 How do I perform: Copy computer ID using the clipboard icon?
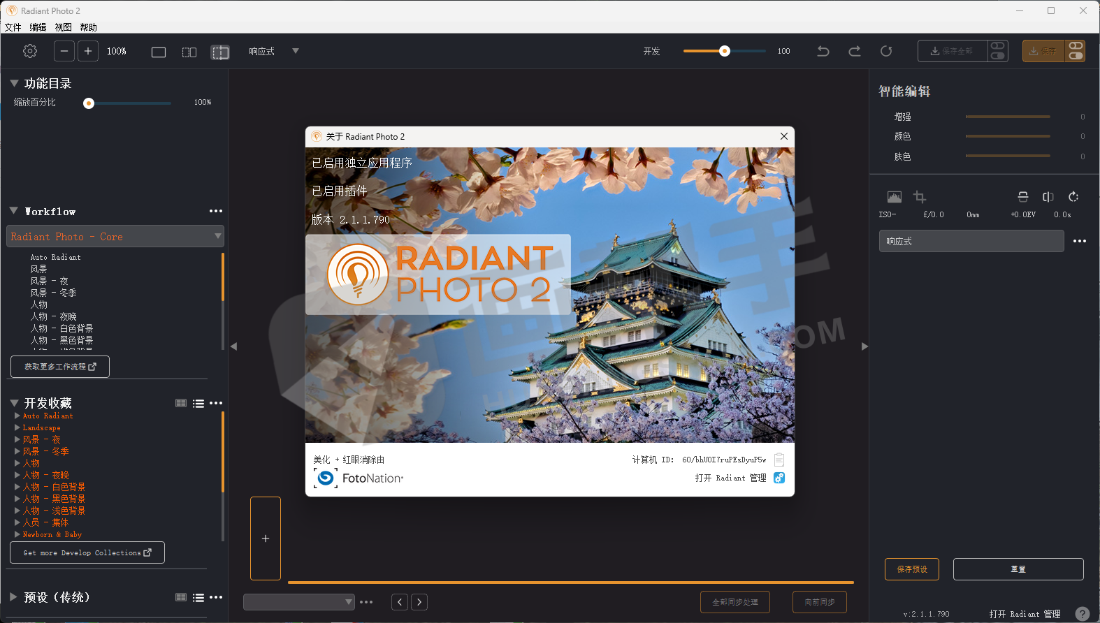click(779, 460)
